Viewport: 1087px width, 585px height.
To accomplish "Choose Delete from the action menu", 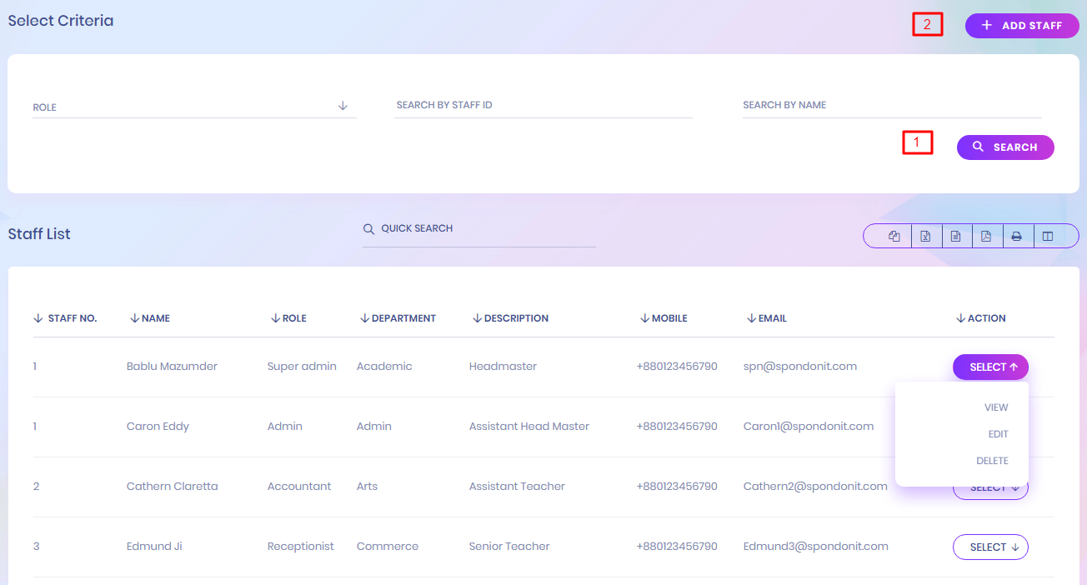I will pyautogui.click(x=992, y=461).
